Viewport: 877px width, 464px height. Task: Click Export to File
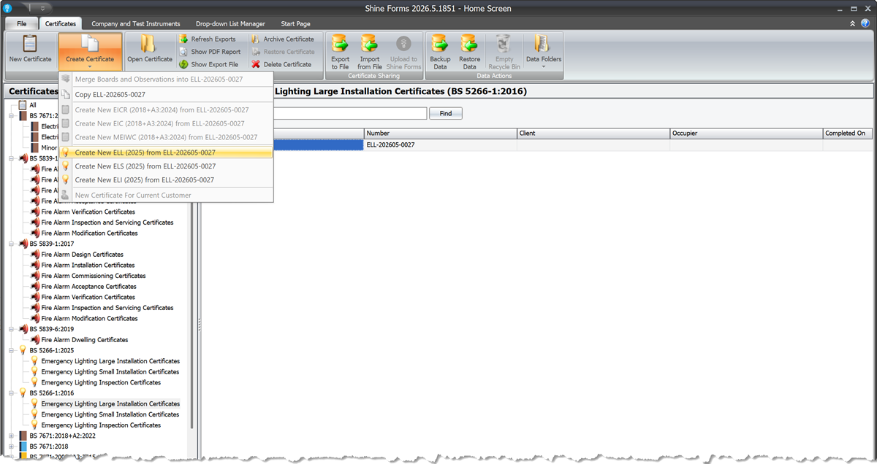click(340, 52)
